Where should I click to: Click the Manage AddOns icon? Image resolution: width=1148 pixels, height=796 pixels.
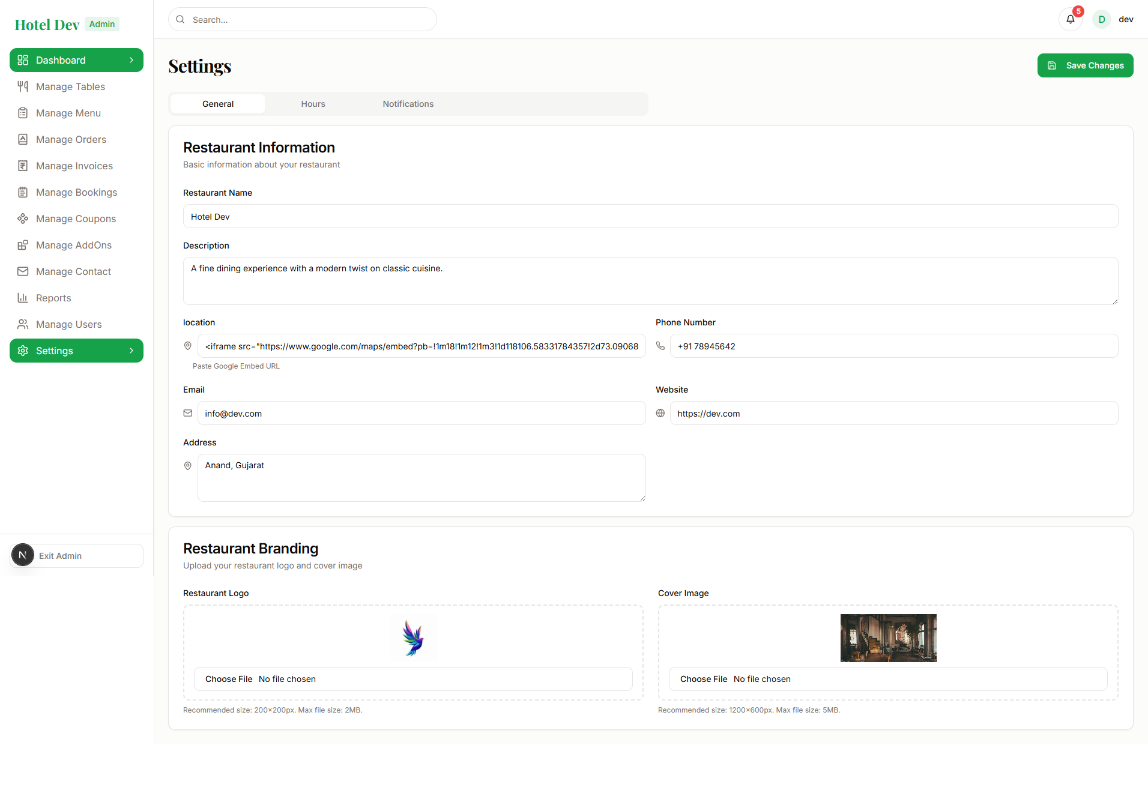(23, 245)
